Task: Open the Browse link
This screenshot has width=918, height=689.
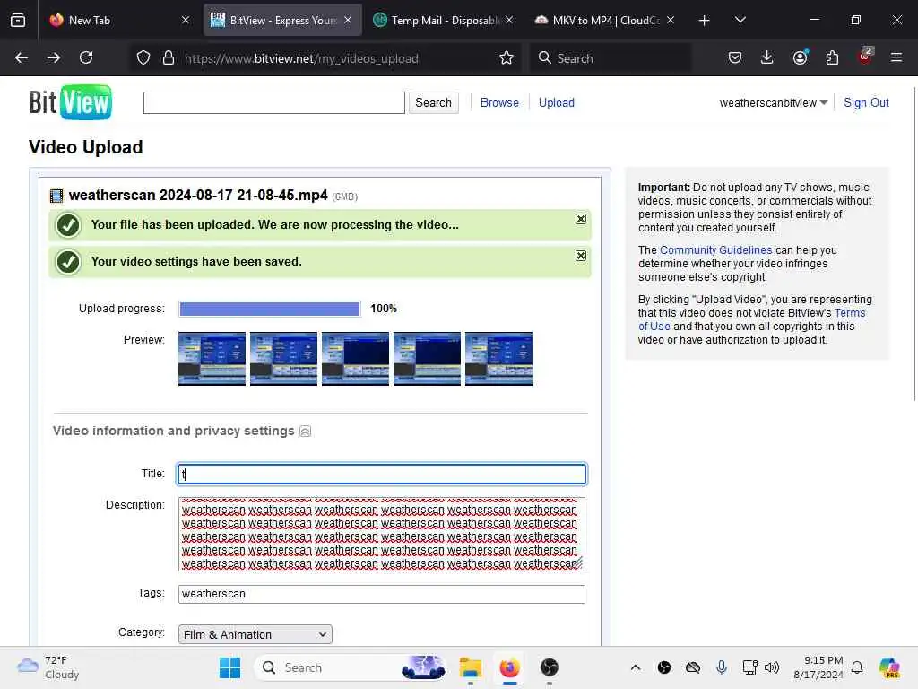Action: pos(499,102)
